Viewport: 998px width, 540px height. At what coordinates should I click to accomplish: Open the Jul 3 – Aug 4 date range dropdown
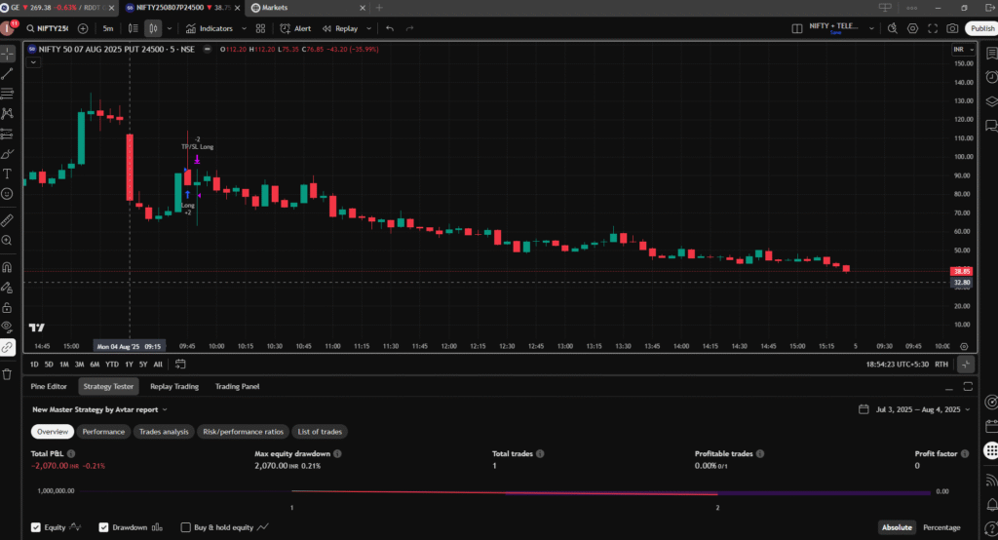[914, 409]
